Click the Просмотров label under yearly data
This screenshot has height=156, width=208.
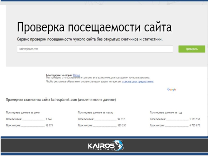tap(157, 125)
